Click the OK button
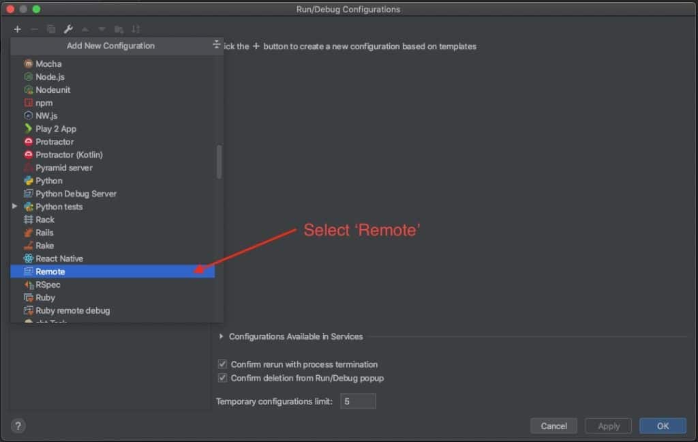 point(662,426)
